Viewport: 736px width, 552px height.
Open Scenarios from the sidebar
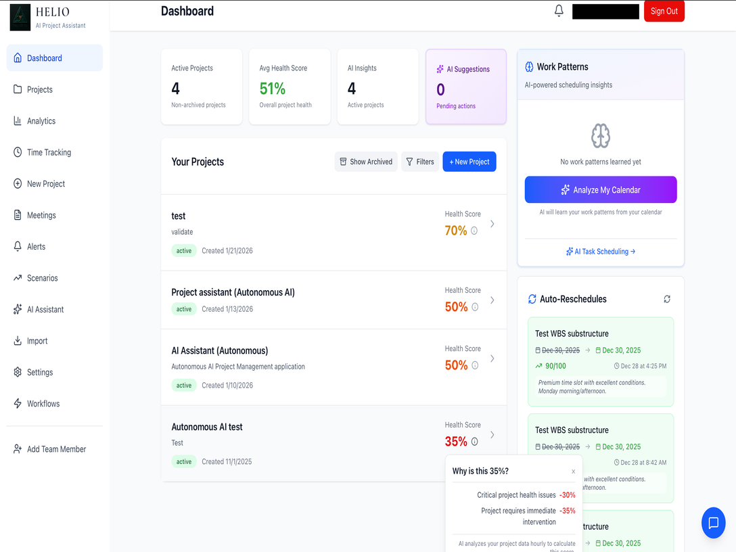tap(42, 277)
